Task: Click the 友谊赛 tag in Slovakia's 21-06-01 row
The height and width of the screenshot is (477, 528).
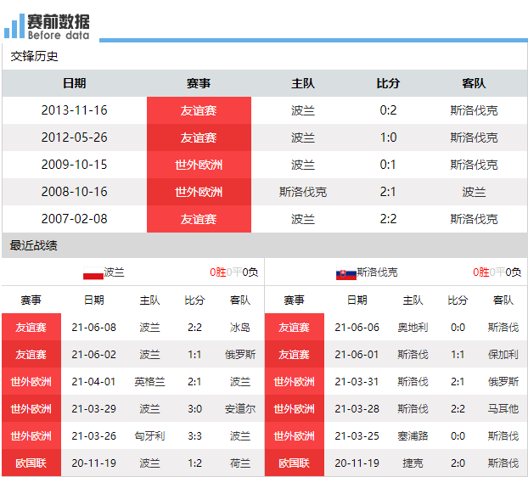Action: pos(295,355)
